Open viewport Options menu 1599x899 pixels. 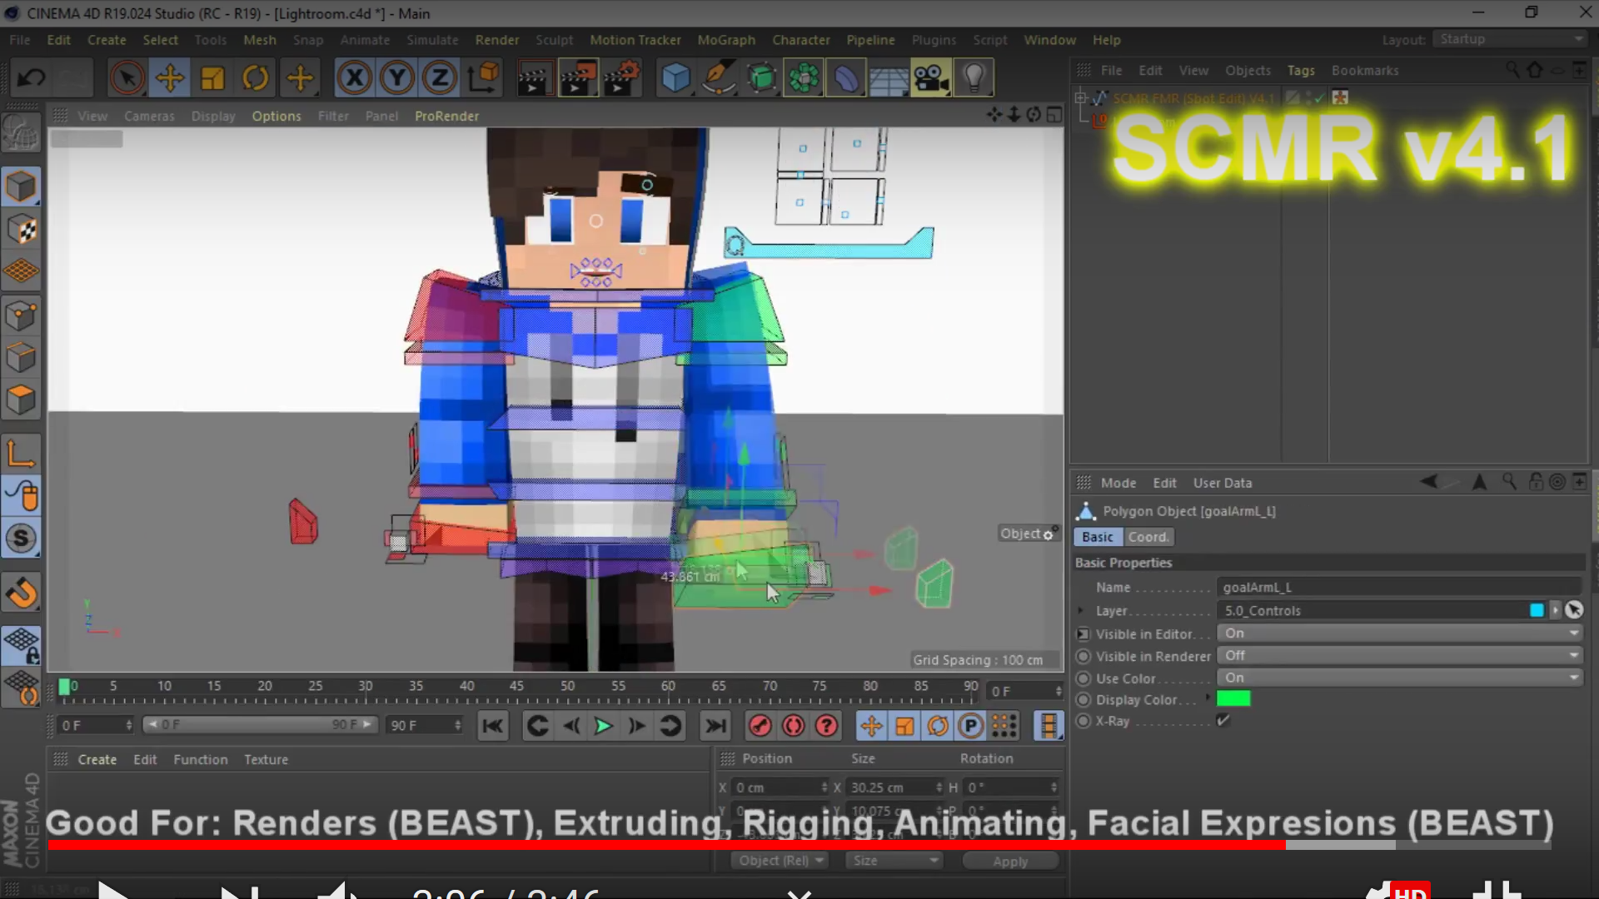pos(276,116)
